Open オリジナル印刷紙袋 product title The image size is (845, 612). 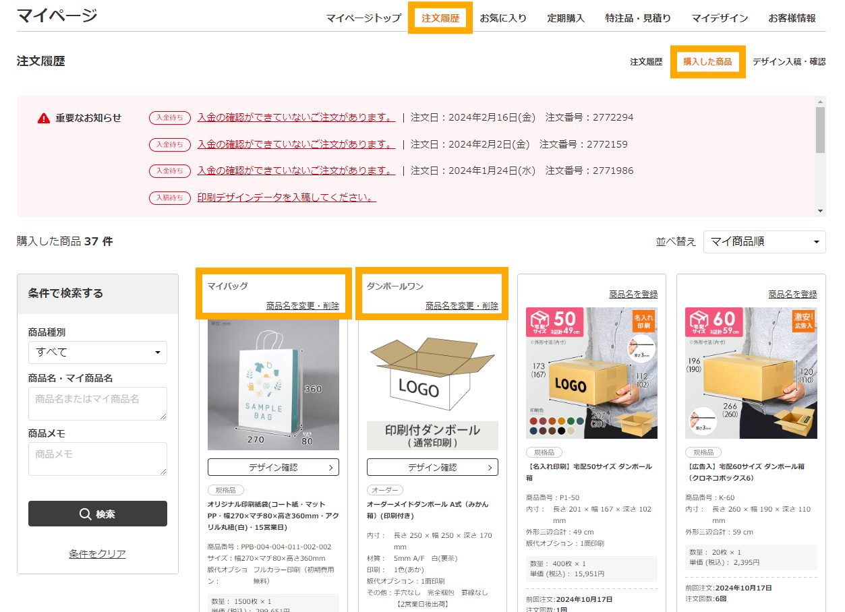click(273, 516)
